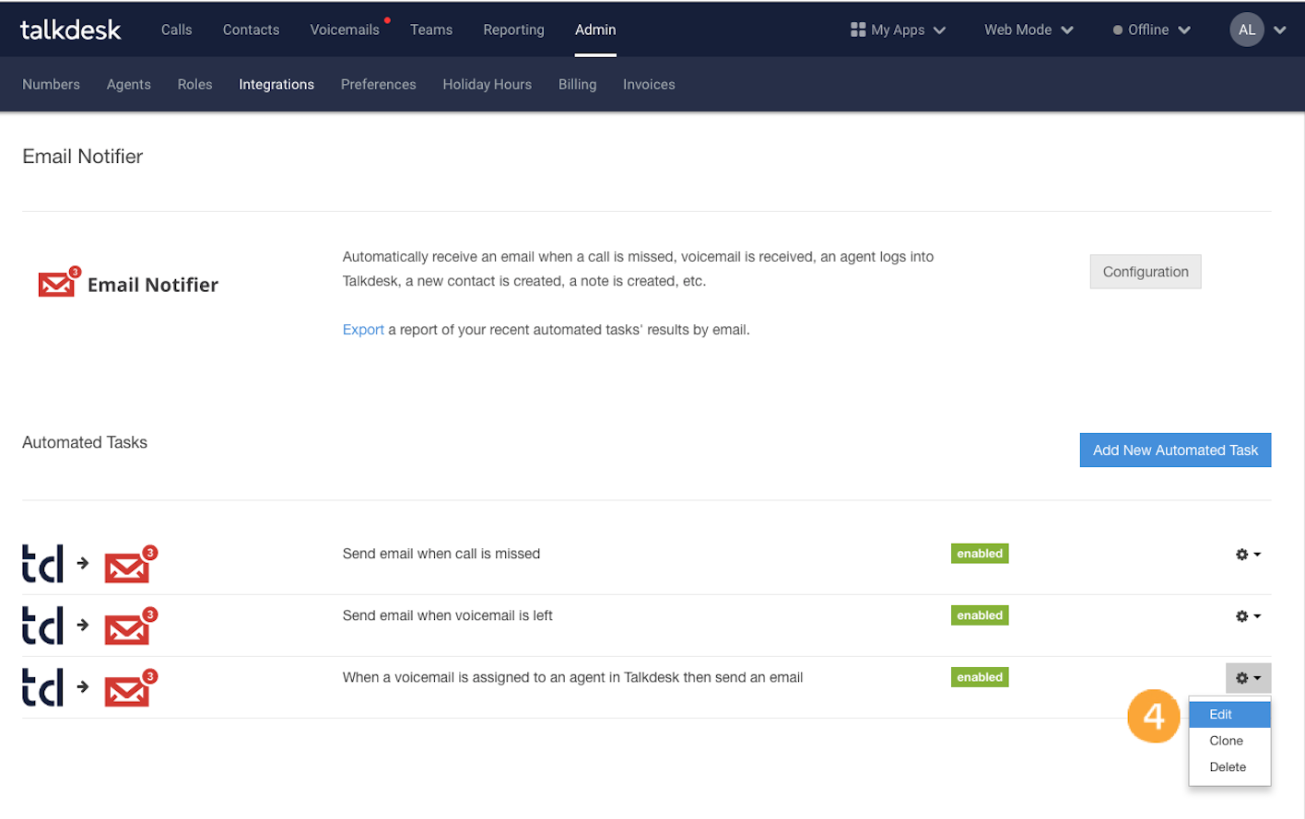Open the AL user avatar
The image size is (1305, 819).
[1246, 29]
